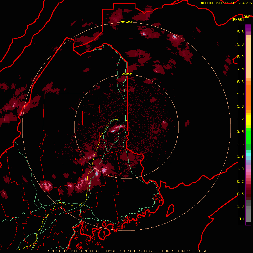The height and width of the screenshot is (253, 253).
Task: Click the SPECIFIC DIFFERENTIAL PHASE (KDP) caption
Action: pyautogui.click(x=90, y=251)
